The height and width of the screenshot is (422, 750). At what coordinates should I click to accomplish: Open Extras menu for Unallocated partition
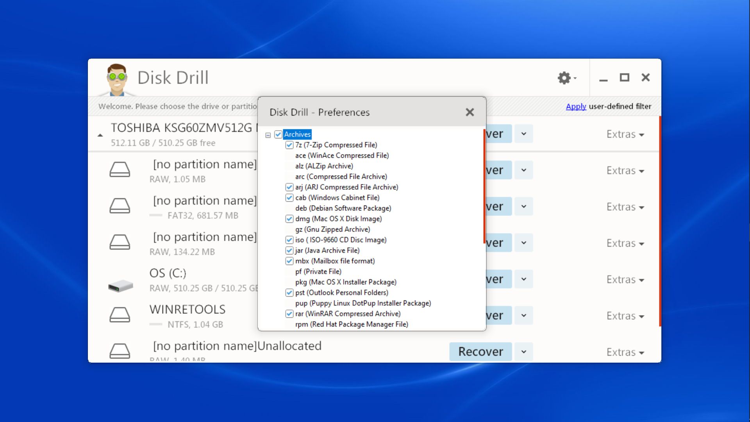pos(625,352)
